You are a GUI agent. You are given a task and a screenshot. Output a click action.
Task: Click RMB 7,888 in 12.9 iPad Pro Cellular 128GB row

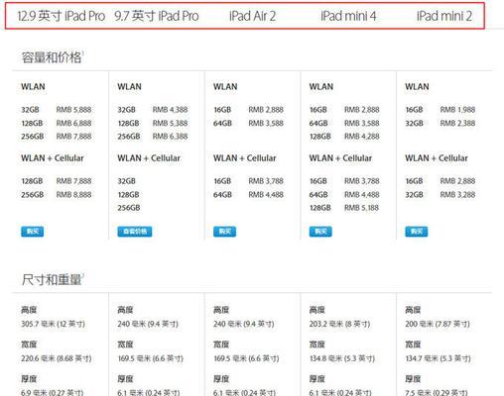pyautogui.click(x=73, y=181)
